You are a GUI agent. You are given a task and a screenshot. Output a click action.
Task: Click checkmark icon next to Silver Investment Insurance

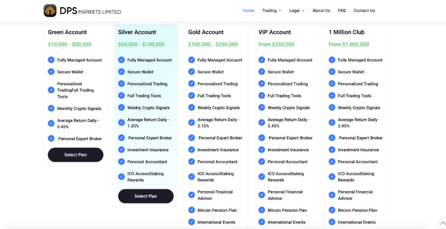tap(122, 150)
